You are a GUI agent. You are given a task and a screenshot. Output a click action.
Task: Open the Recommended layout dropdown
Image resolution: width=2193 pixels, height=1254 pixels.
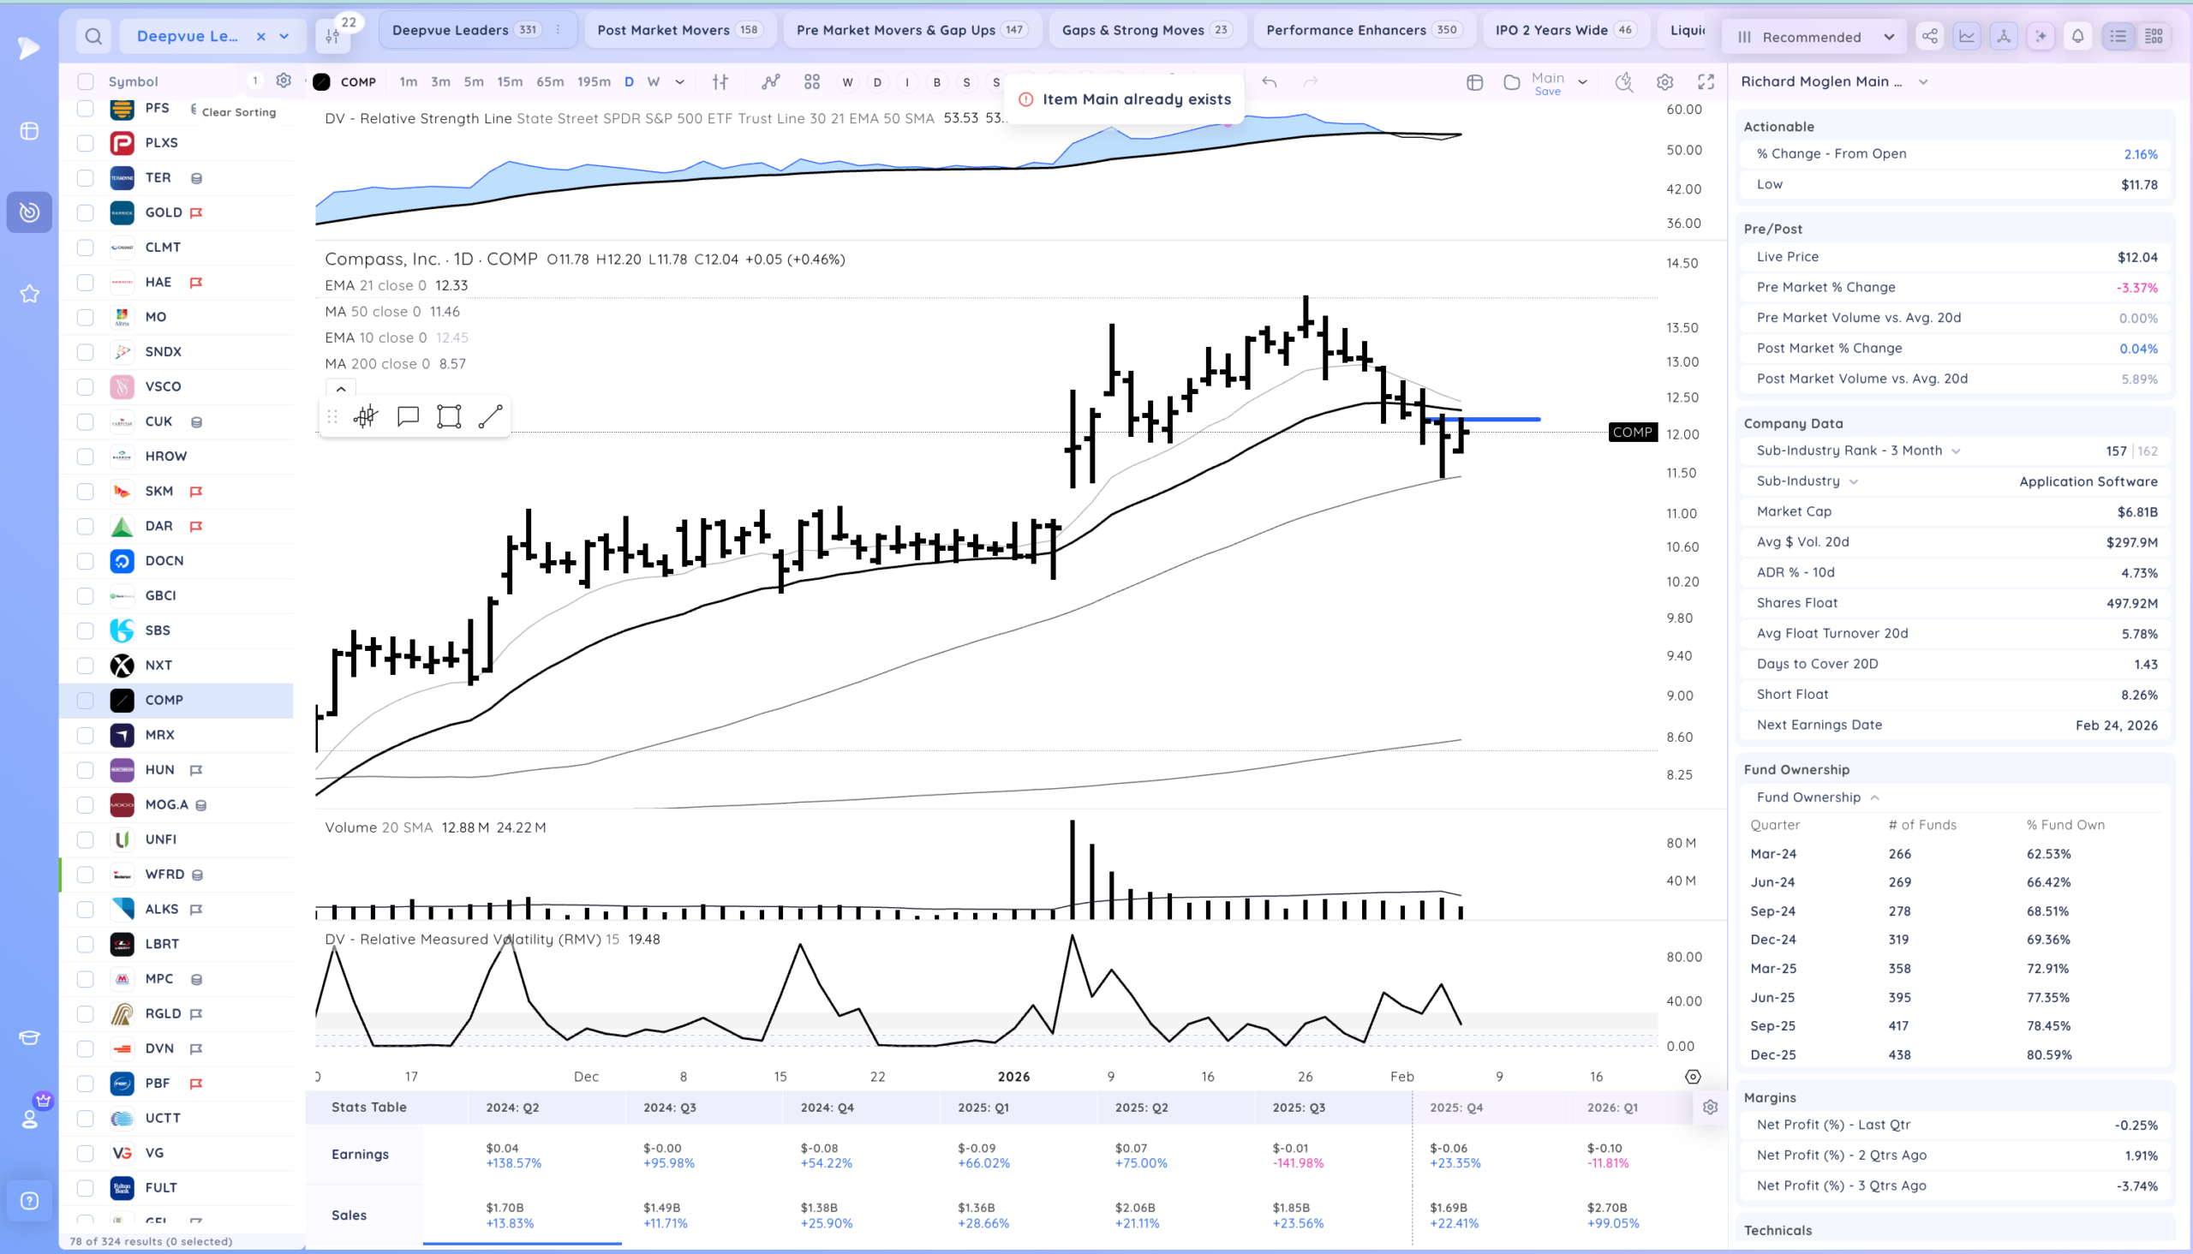(1814, 37)
